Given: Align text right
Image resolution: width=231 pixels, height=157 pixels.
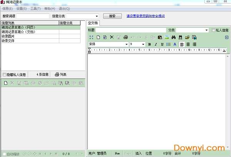Looking at the screenshot, I should (x=194, y=44).
